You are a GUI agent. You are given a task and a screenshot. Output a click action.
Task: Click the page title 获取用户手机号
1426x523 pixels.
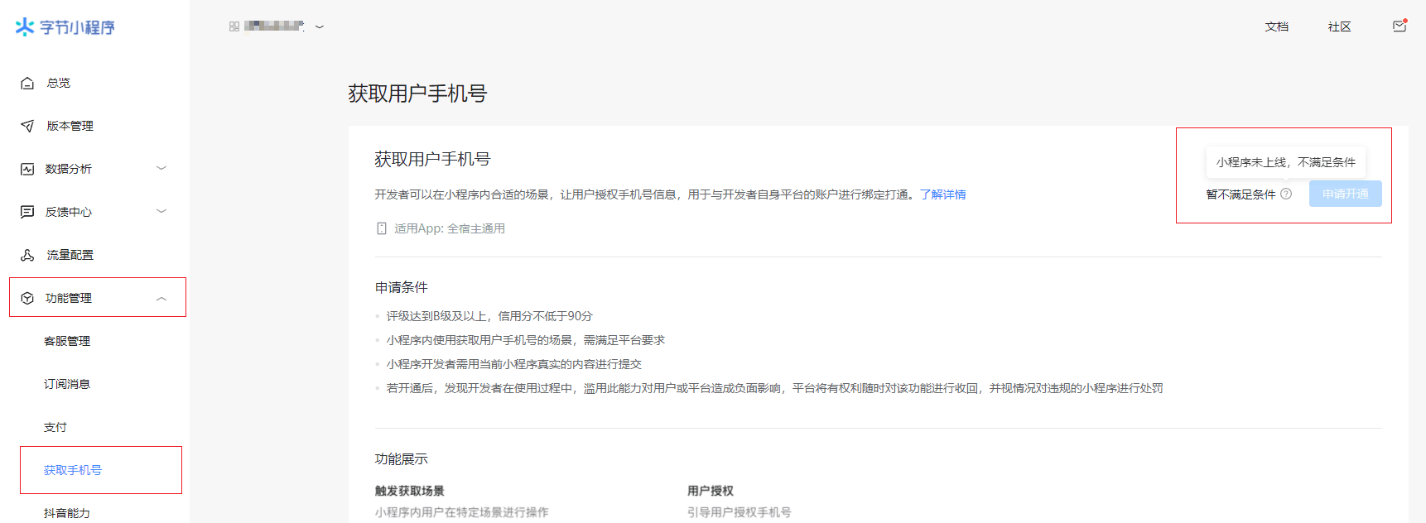click(417, 94)
